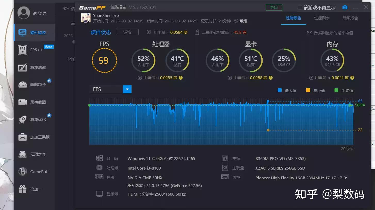375x210 pixels.
Task: Toggle the 最大值 legend item
Action: point(287,90)
